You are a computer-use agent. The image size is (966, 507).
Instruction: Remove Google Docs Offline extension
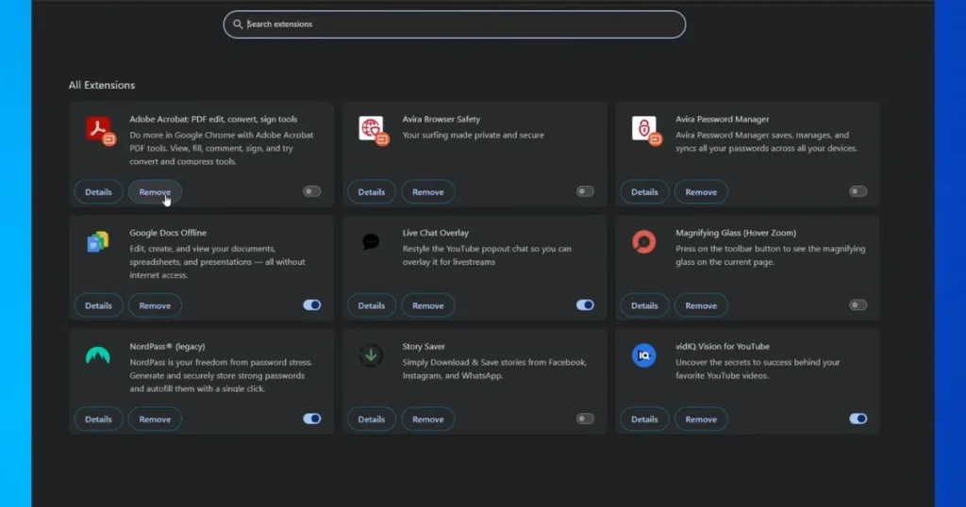tap(155, 305)
